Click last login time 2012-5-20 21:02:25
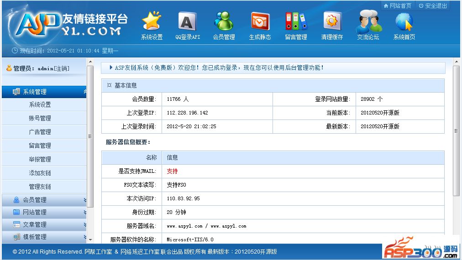 [x=192, y=126]
